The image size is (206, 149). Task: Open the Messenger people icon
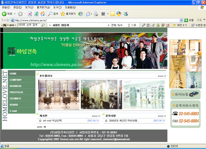(x=126, y=14)
